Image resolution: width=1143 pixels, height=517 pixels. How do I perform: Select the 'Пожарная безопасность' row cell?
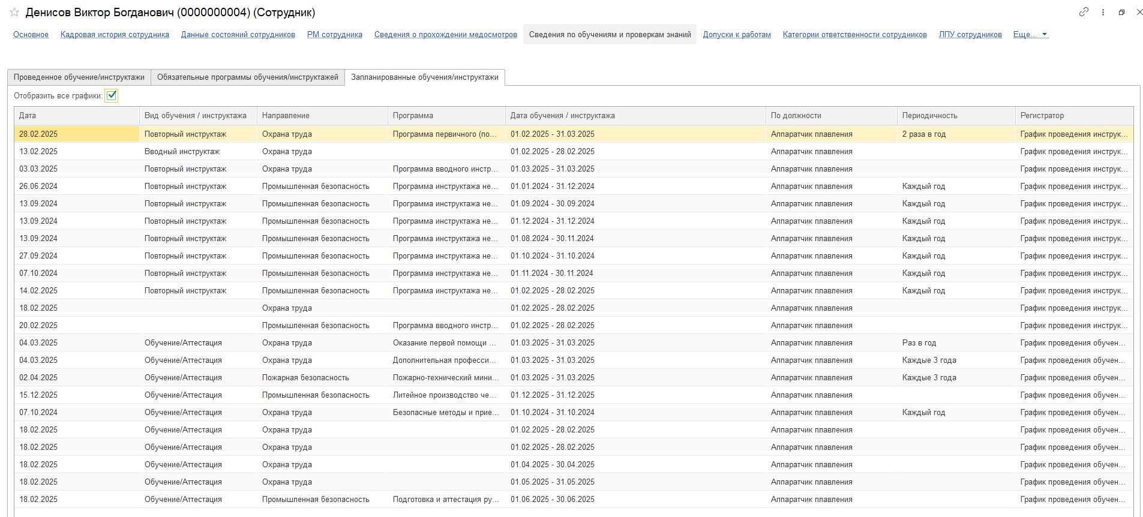(305, 378)
